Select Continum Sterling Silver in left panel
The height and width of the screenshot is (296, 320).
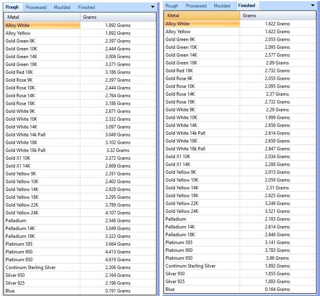click(x=80, y=267)
